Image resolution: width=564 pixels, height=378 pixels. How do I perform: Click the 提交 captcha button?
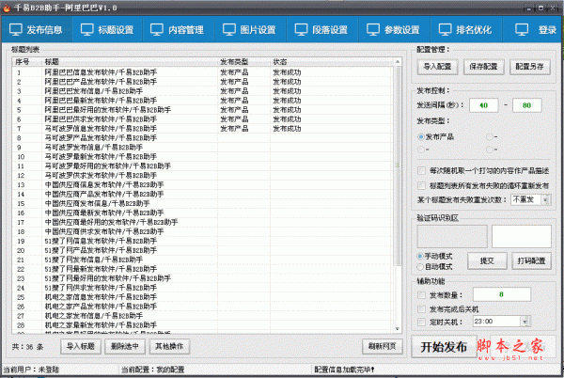(x=487, y=261)
